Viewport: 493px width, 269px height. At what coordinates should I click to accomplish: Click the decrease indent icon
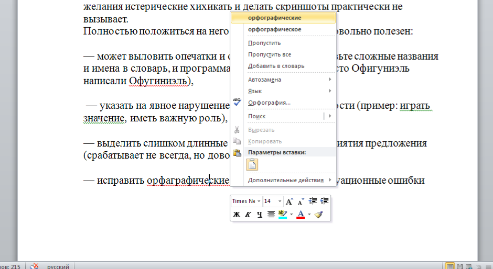(313, 201)
